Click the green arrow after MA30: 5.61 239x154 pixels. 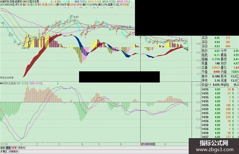pos(130,2)
